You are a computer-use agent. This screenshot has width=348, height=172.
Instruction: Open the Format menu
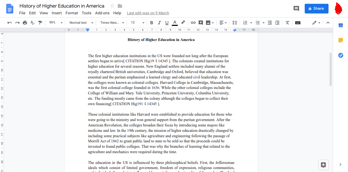(x=72, y=13)
